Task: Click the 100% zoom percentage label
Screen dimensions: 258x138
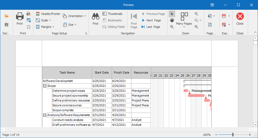Action: pos(207,135)
